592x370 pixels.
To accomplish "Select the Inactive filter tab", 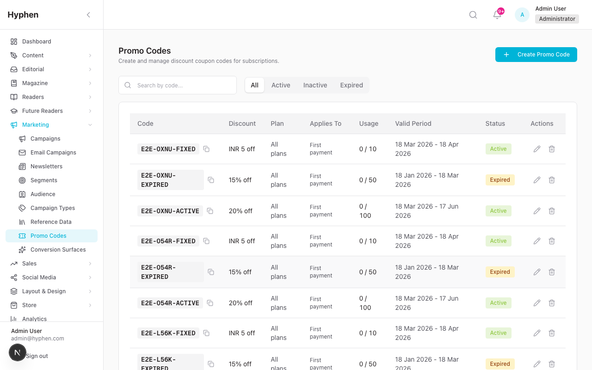I will 315,85.
